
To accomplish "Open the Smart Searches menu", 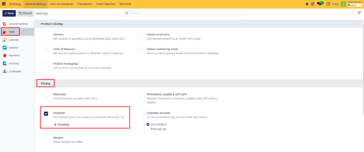I will [106, 4].
